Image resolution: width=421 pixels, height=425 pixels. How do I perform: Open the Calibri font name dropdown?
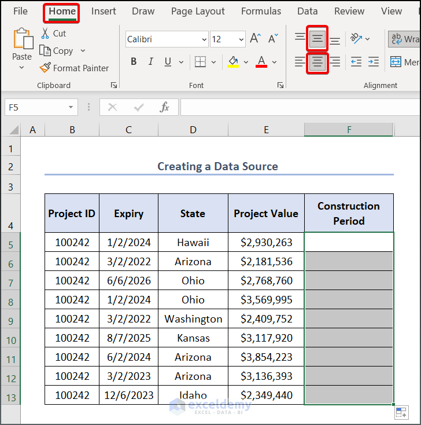pyautogui.click(x=204, y=39)
